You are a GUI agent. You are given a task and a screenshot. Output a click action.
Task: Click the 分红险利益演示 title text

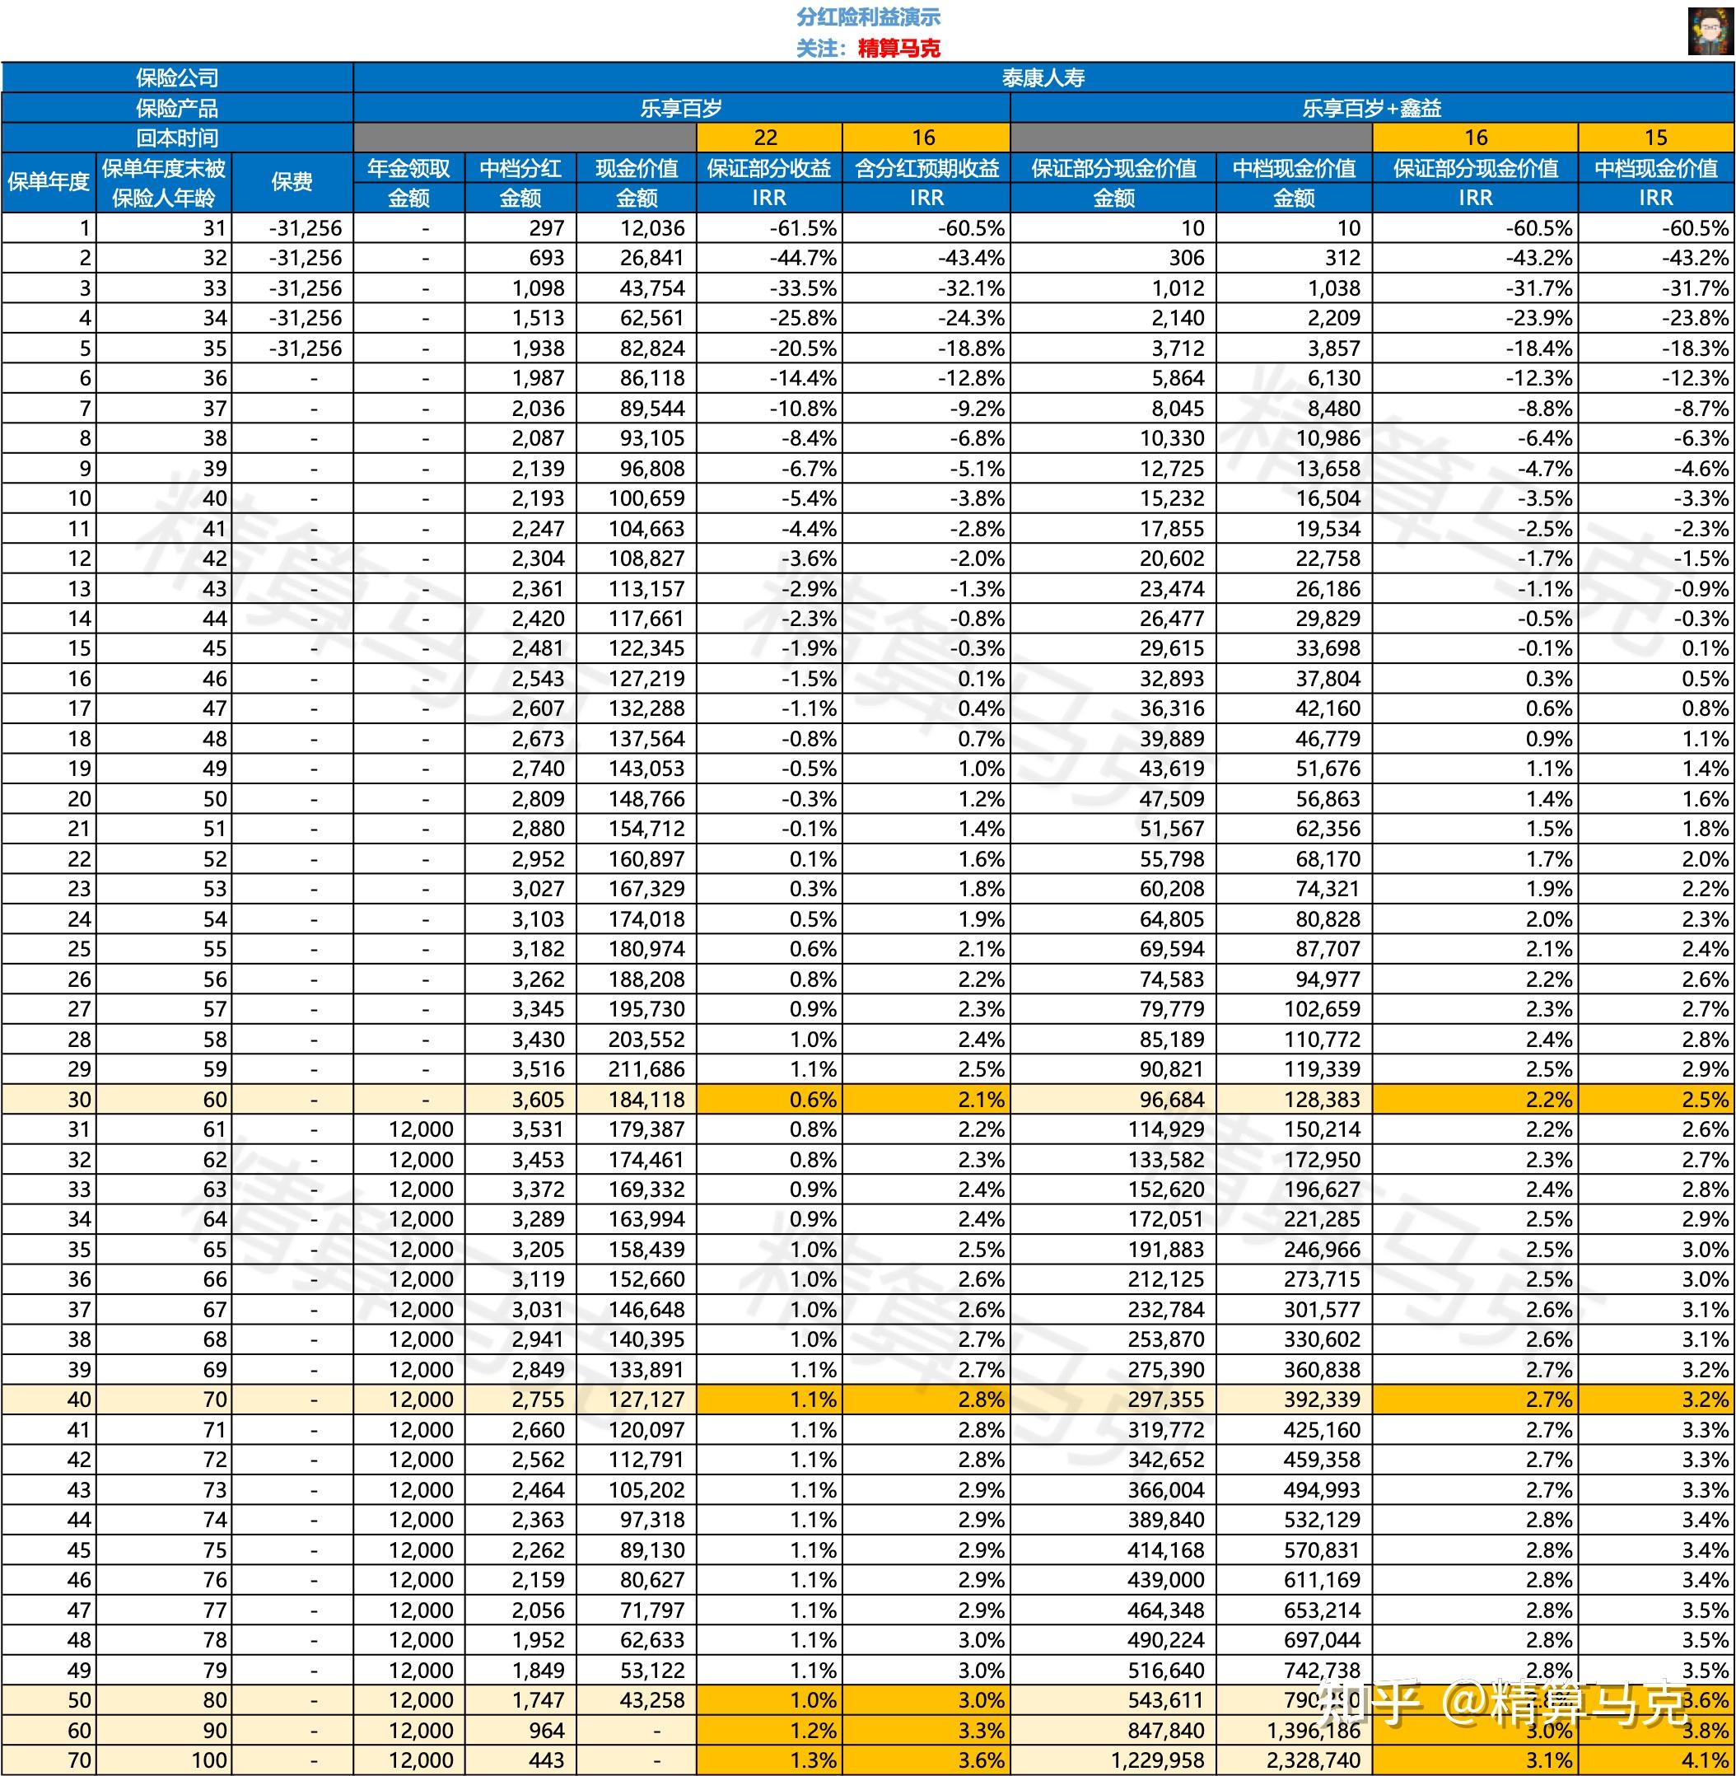click(867, 17)
